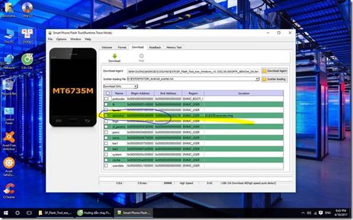Click the Download Agent folder button

point(274,71)
